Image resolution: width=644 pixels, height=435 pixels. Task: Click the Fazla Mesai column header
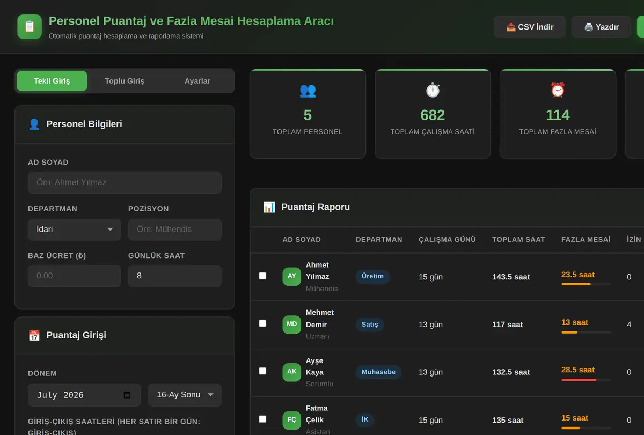(x=586, y=240)
